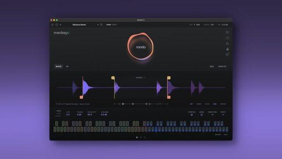
Task: Click the folder icon in right sidebar
Action: [x=227, y=38]
